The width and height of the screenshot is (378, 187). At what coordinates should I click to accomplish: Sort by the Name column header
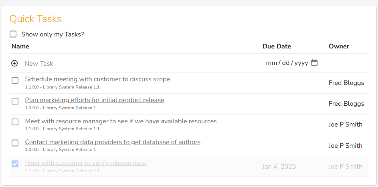pyautogui.click(x=20, y=46)
